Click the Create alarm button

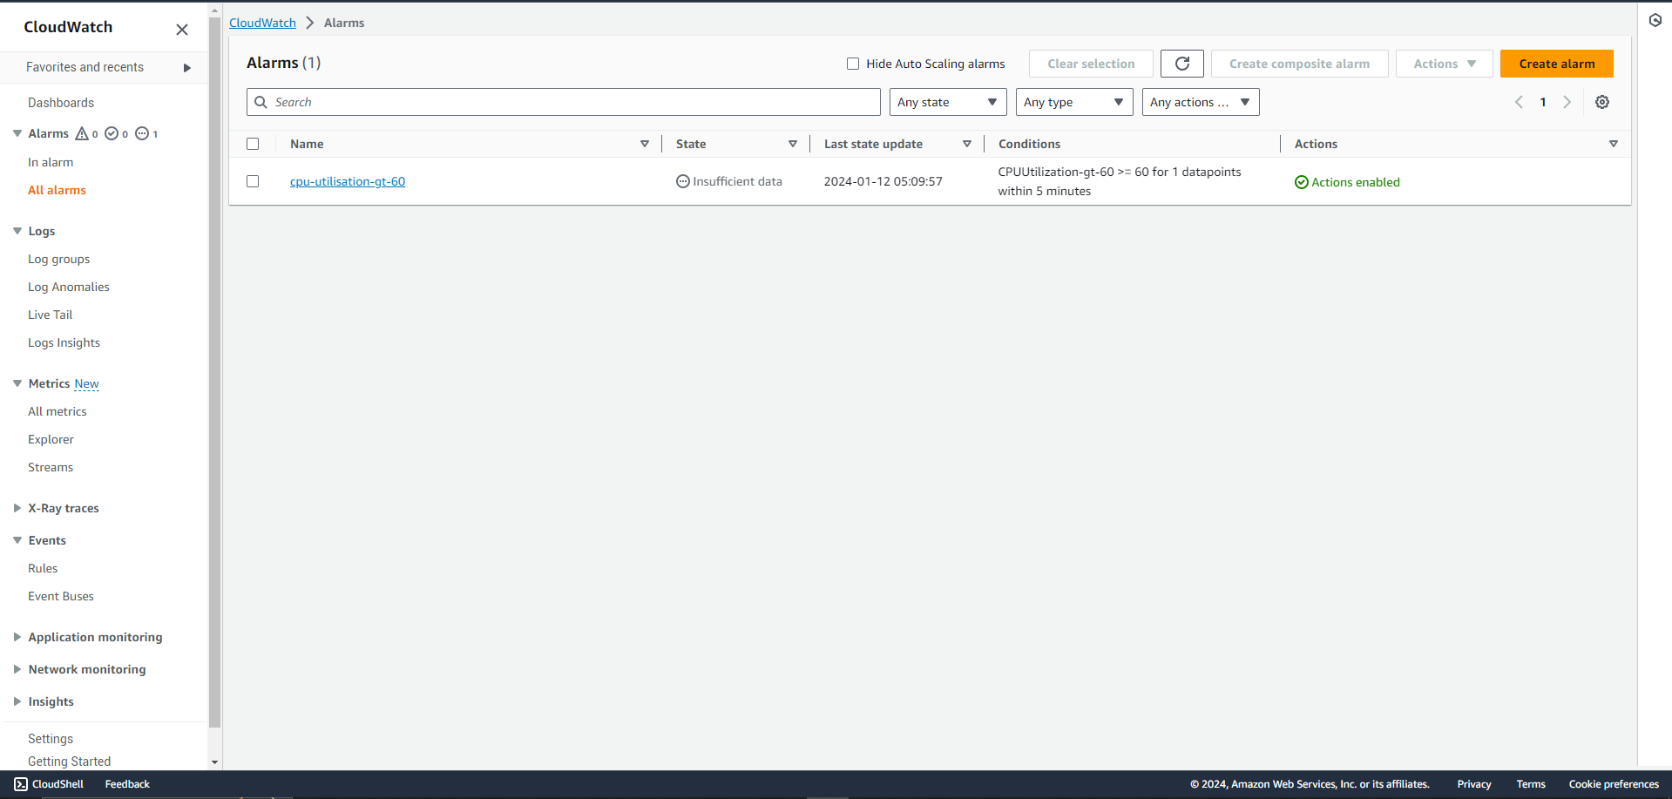point(1557,64)
